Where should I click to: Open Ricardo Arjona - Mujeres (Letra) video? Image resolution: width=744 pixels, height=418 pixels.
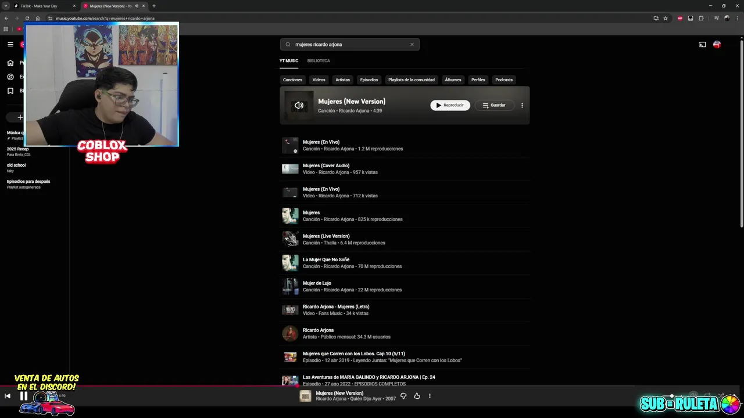tap(405, 310)
